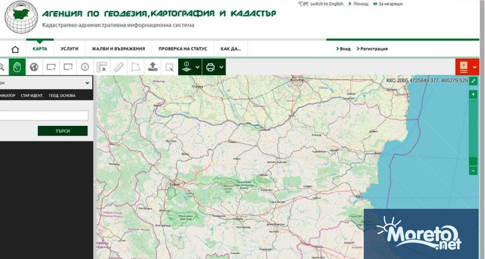
Task: Click inside the sidebar search input field
Action: (44, 115)
